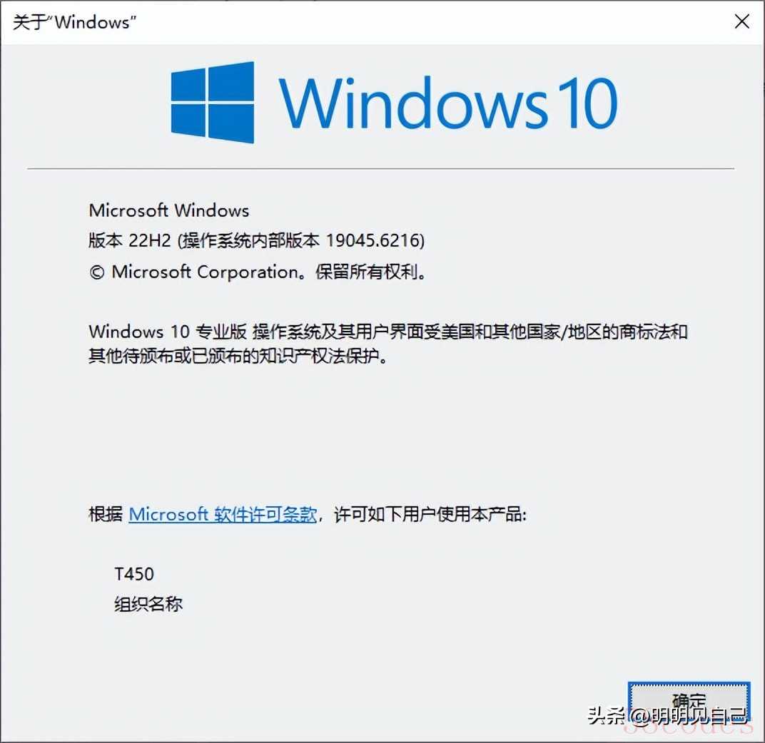Click the horizontal divider below the logo
This screenshot has height=743, width=765.
(x=380, y=169)
